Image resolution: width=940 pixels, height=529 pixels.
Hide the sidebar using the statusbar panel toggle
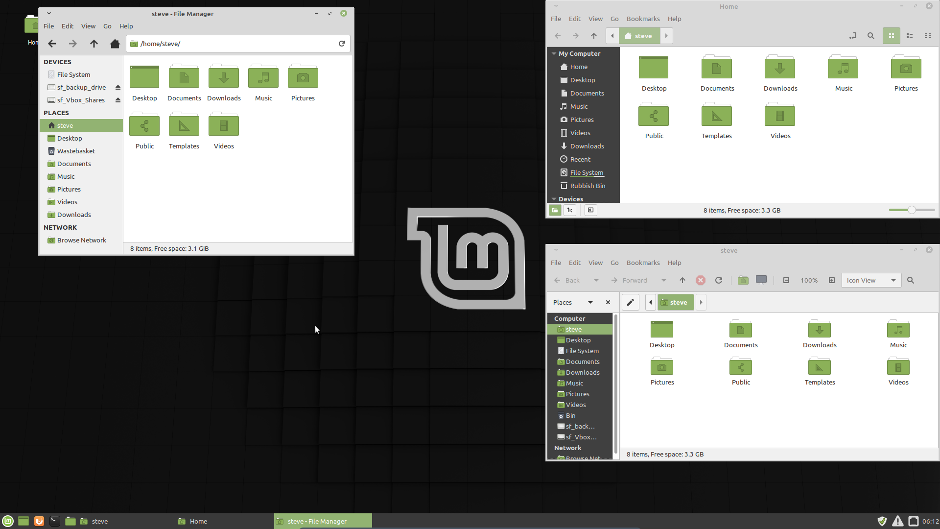coord(590,210)
